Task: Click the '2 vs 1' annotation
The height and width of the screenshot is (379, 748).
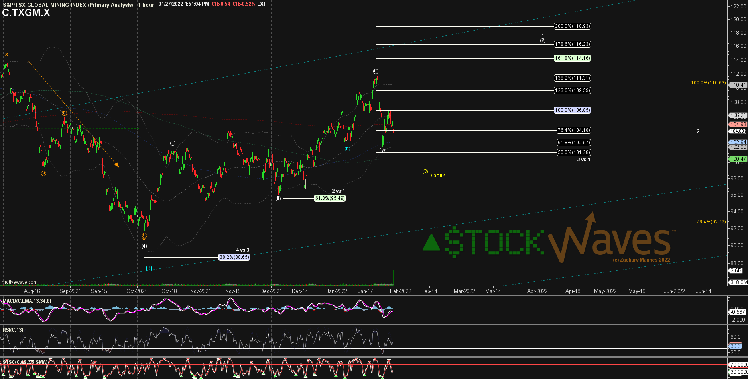Action: coord(339,191)
